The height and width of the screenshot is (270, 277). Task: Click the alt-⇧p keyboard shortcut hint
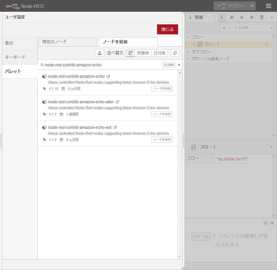201,236
